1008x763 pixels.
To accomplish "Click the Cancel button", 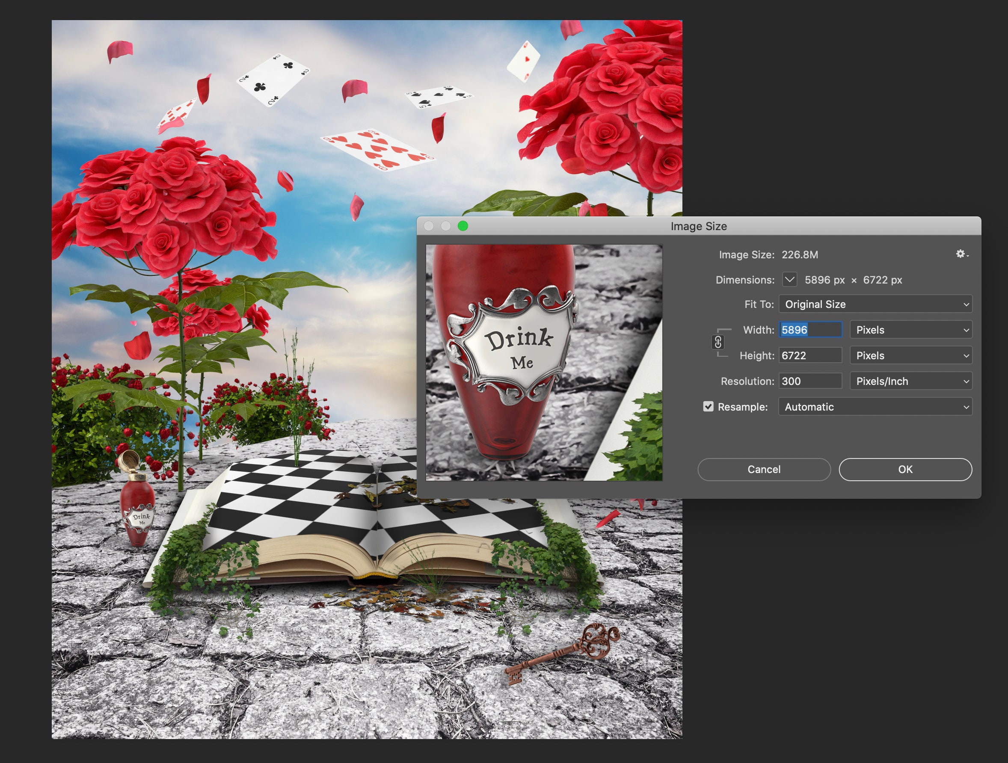I will pos(764,469).
